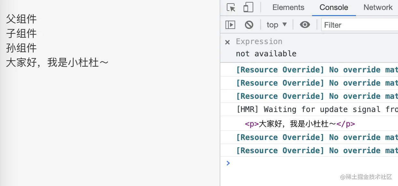398x186 pixels.
Task: Open the top JavaScript context dropdown
Action: click(x=277, y=25)
